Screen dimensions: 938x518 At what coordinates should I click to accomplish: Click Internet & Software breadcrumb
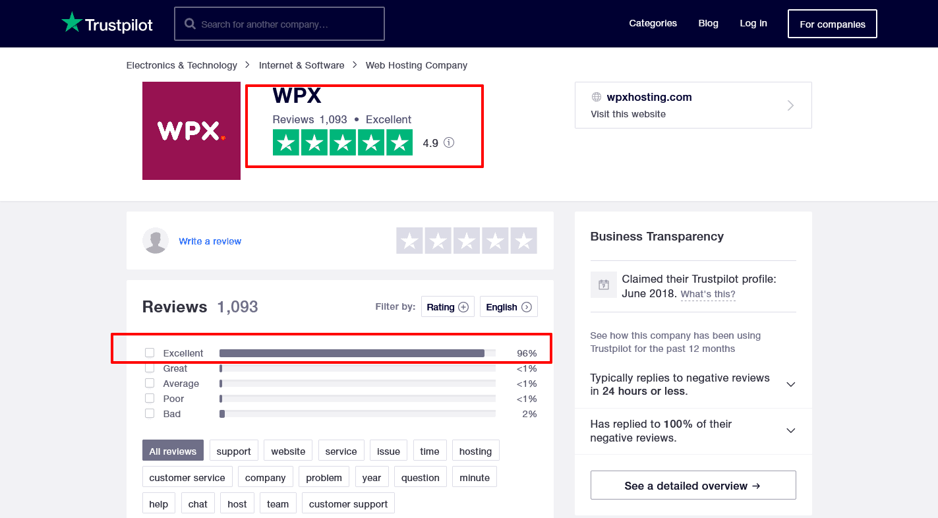(302, 65)
